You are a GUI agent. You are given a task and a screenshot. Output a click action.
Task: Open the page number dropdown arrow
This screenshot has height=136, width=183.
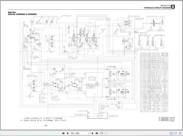(x=89, y=133)
